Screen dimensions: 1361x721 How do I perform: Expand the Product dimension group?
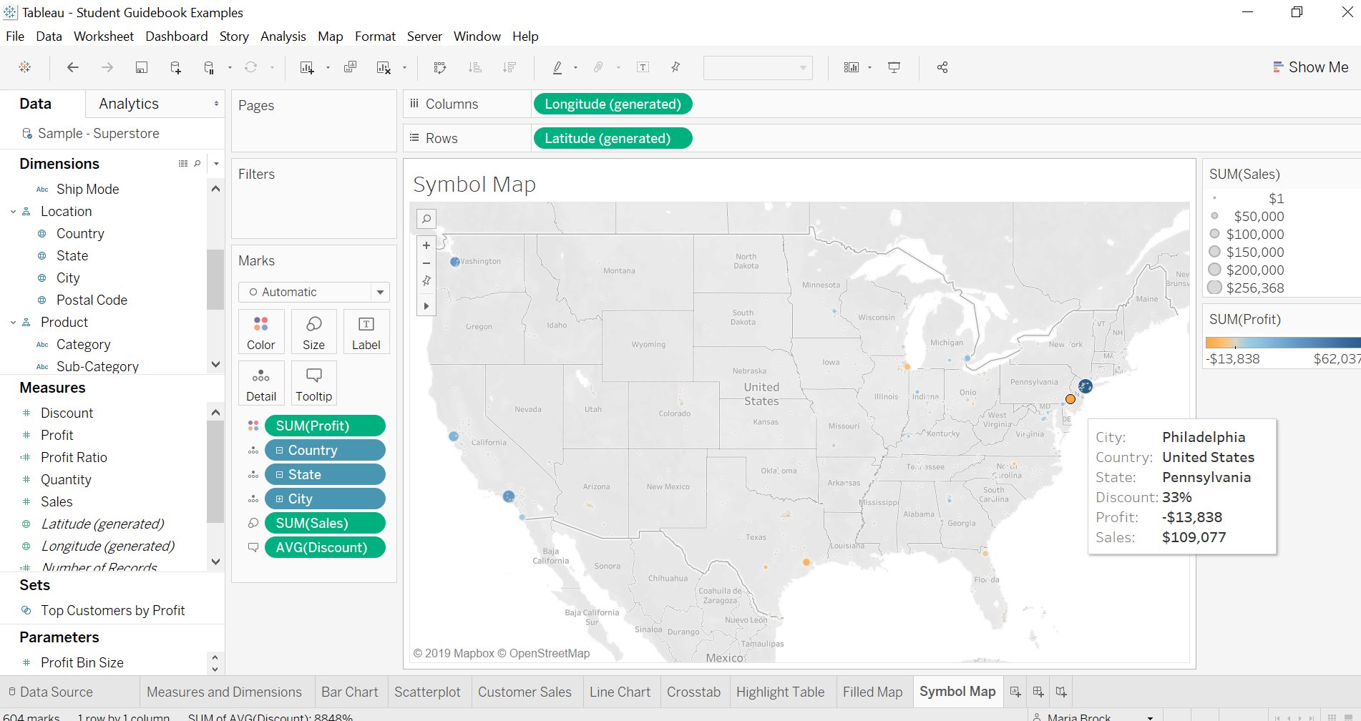12,322
